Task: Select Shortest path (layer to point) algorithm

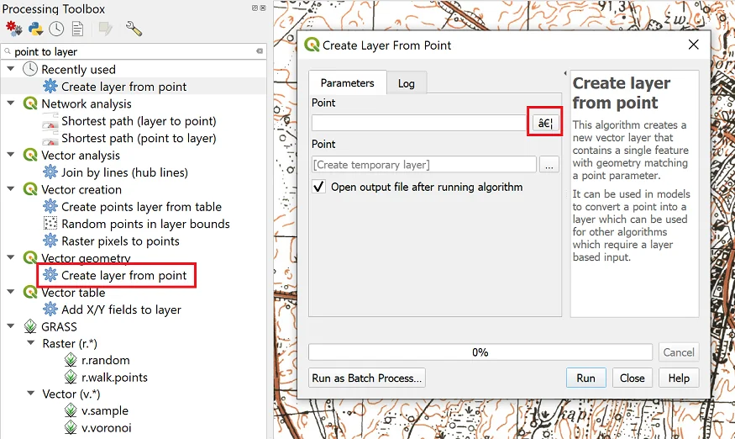Action: coord(139,121)
